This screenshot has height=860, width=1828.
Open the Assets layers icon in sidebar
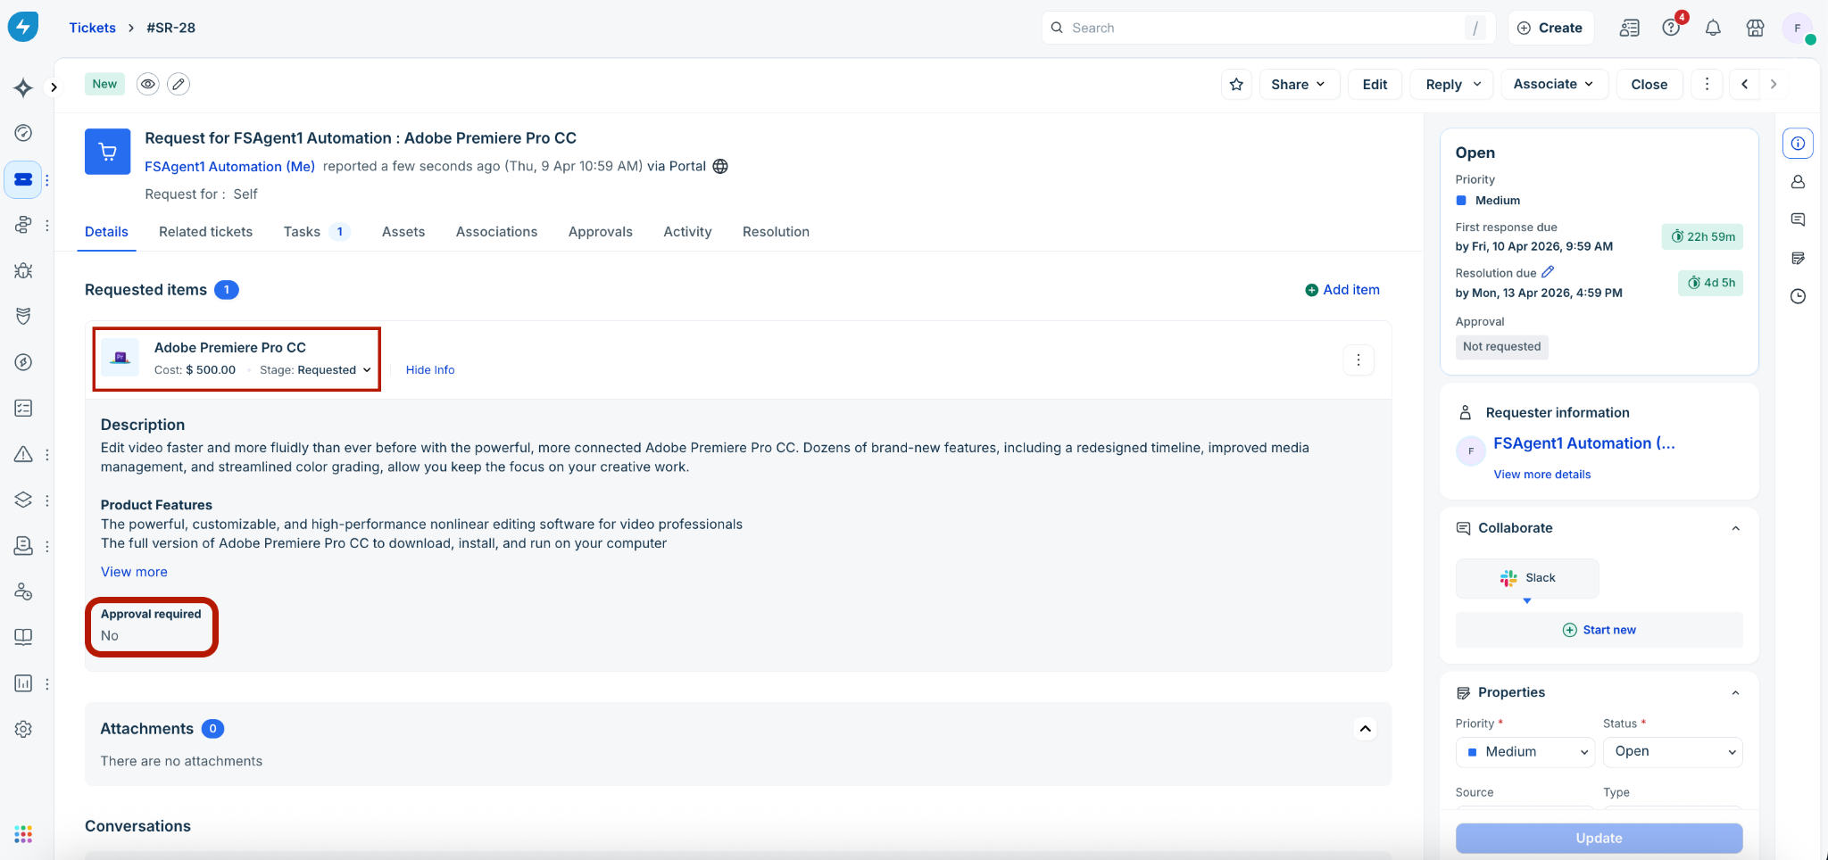[23, 500]
